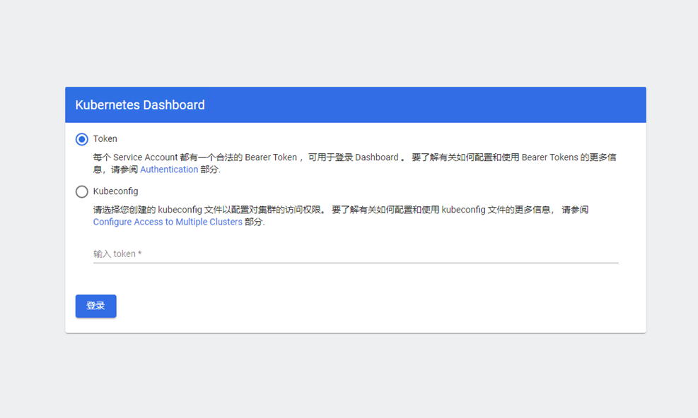Open Configure Access to Multiple Clusters link
The image size is (698, 418).
click(168, 222)
